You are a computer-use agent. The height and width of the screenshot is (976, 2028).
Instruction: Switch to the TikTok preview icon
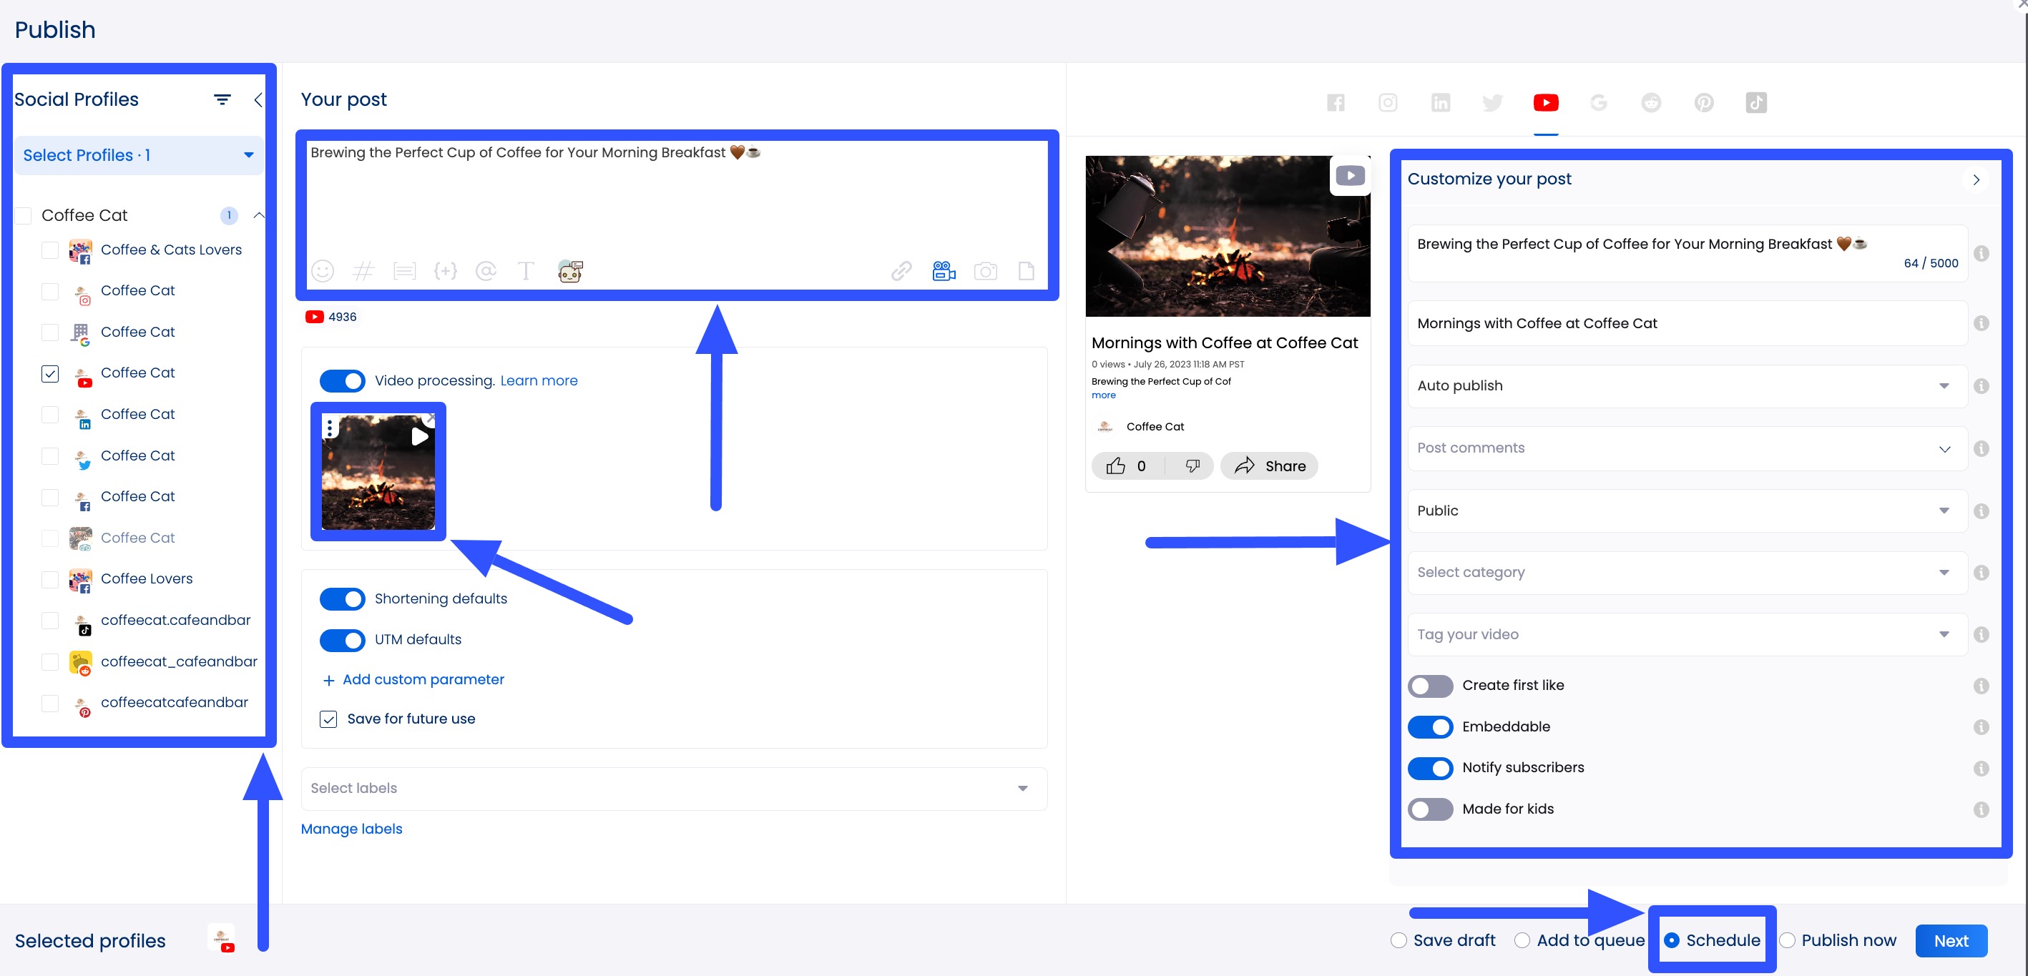1756,102
